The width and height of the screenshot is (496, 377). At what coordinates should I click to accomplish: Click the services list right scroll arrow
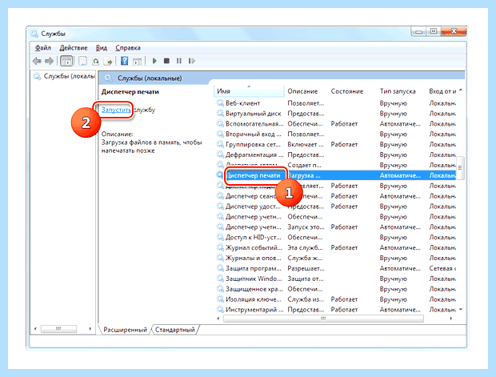click(450, 319)
